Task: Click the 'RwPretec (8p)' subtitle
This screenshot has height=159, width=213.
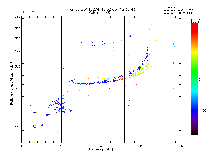Action: click(x=101, y=13)
